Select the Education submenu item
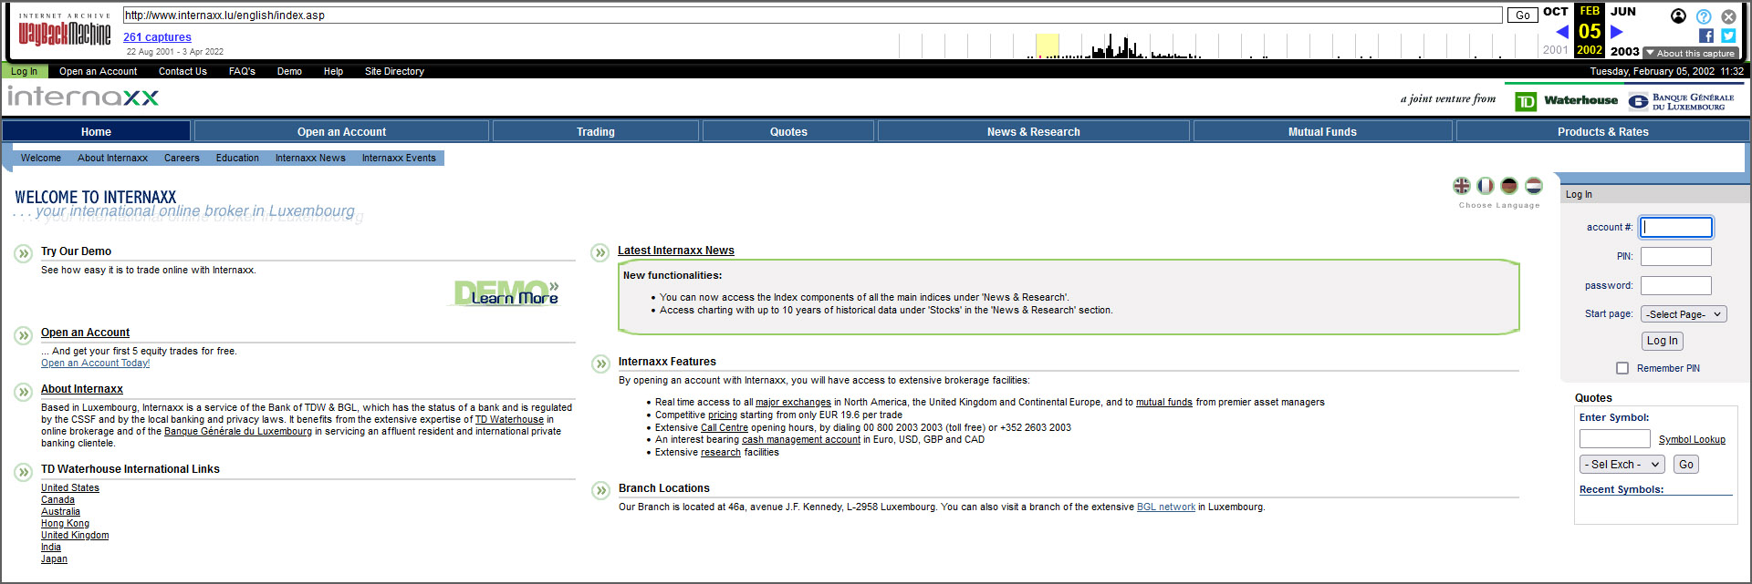 pyautogui.click(x=237, y=159)
